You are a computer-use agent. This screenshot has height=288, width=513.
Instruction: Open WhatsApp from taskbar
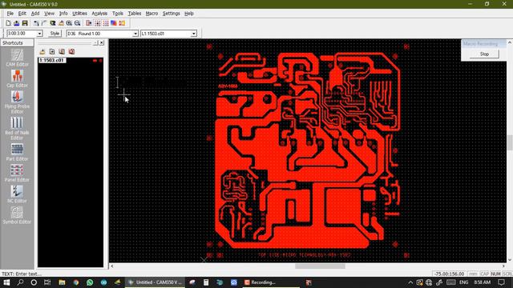pos(90,282)
